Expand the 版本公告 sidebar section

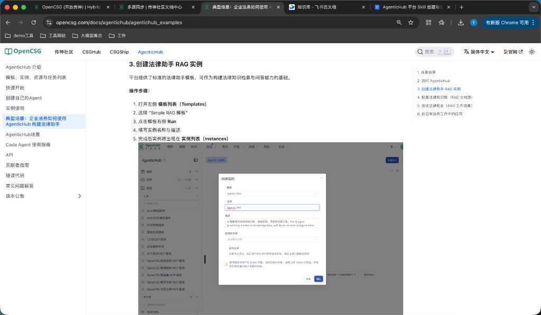coord(79,195)
